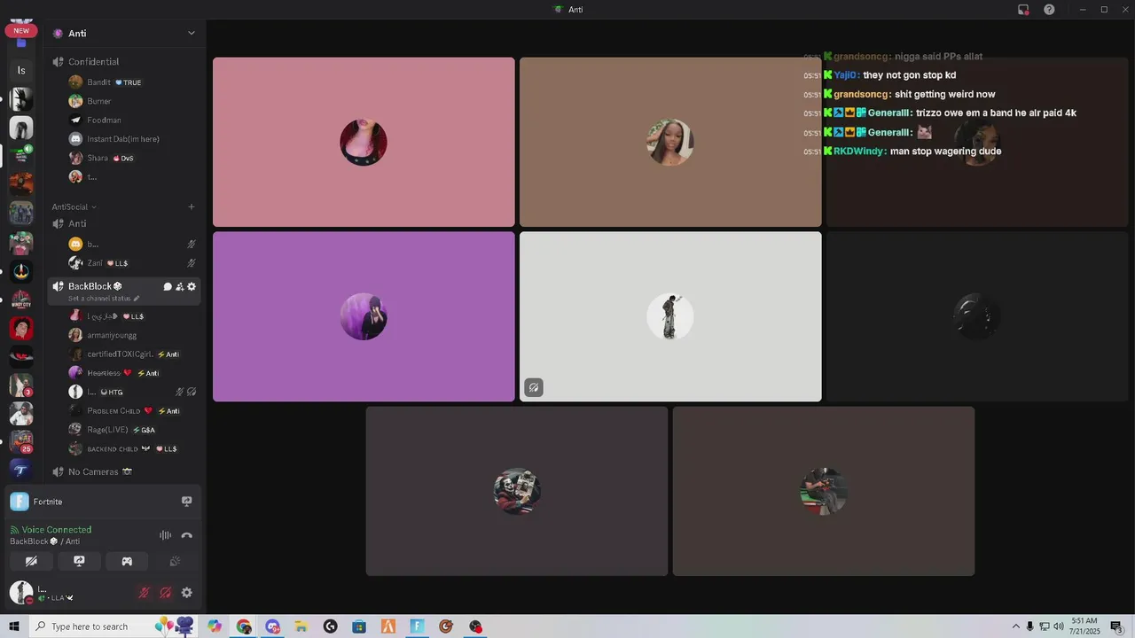
Task: Select Instant Dab(im here) user
Action: point(122,139)
